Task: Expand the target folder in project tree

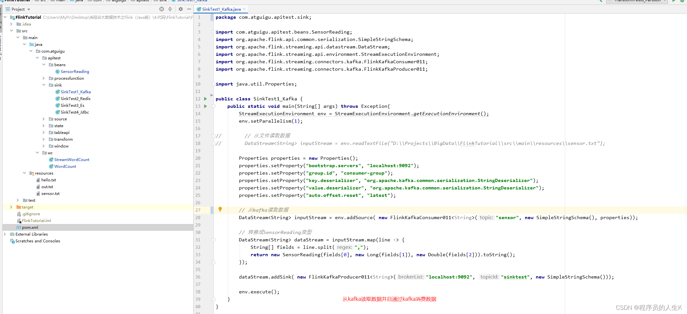Action: [11, 207]
